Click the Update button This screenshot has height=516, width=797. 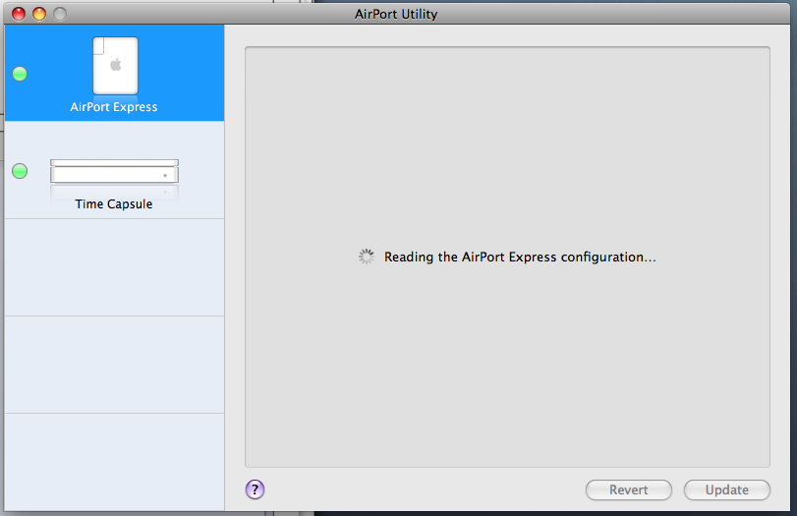[727, 489]
